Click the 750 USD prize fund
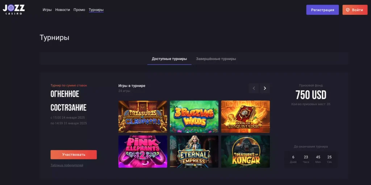Viewport: 371px width, 185px height. [x=311, y=95]
